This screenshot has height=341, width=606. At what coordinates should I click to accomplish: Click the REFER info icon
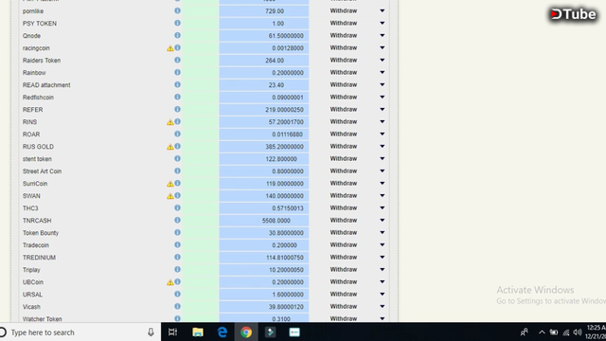[x=177, y=110]
